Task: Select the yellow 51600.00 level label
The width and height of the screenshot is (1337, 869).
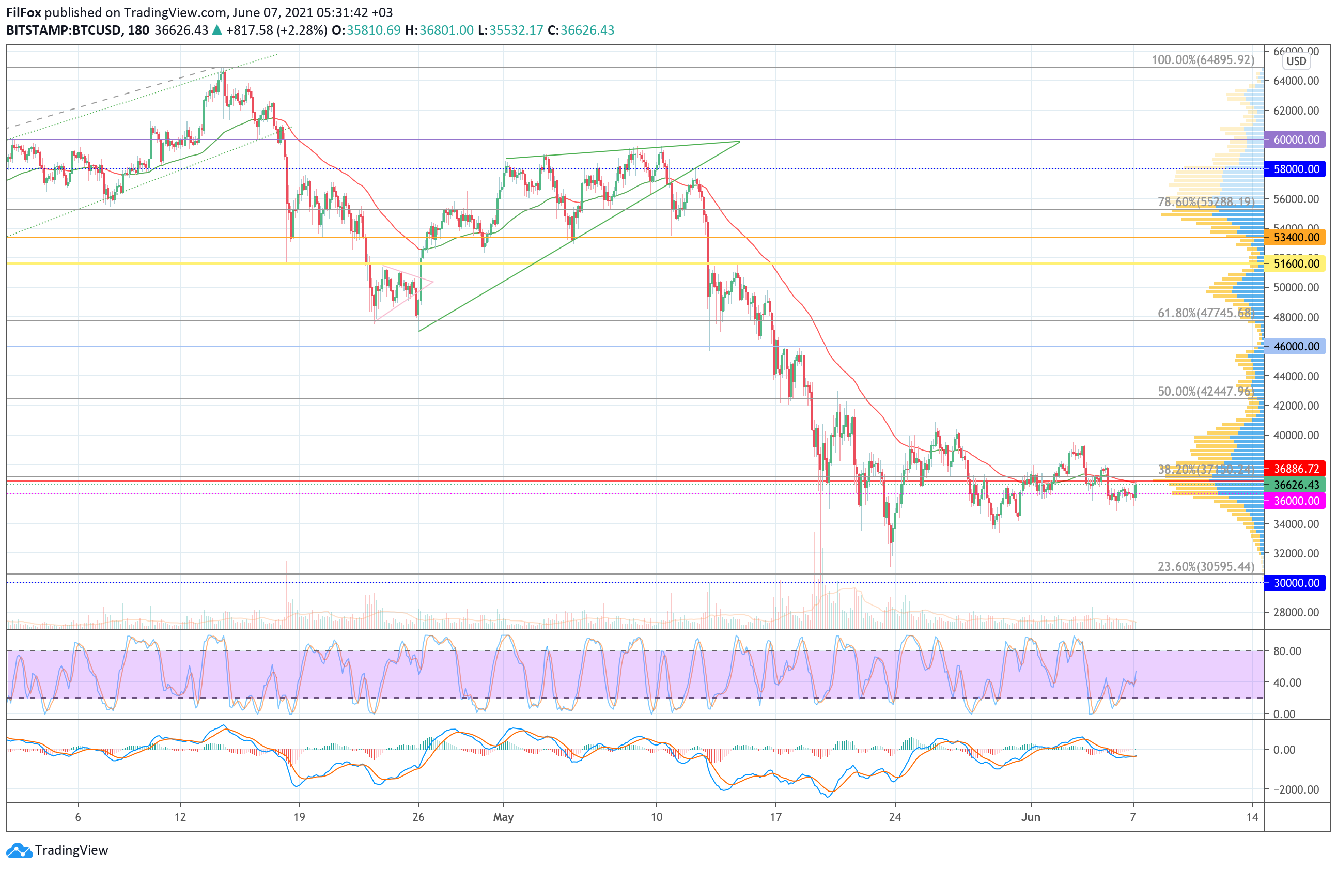Action: 1295,263
